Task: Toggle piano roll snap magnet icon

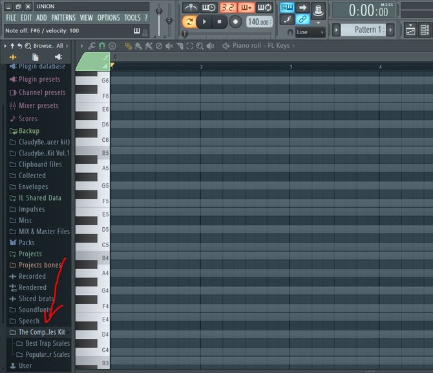Action: tap(102, 46)
